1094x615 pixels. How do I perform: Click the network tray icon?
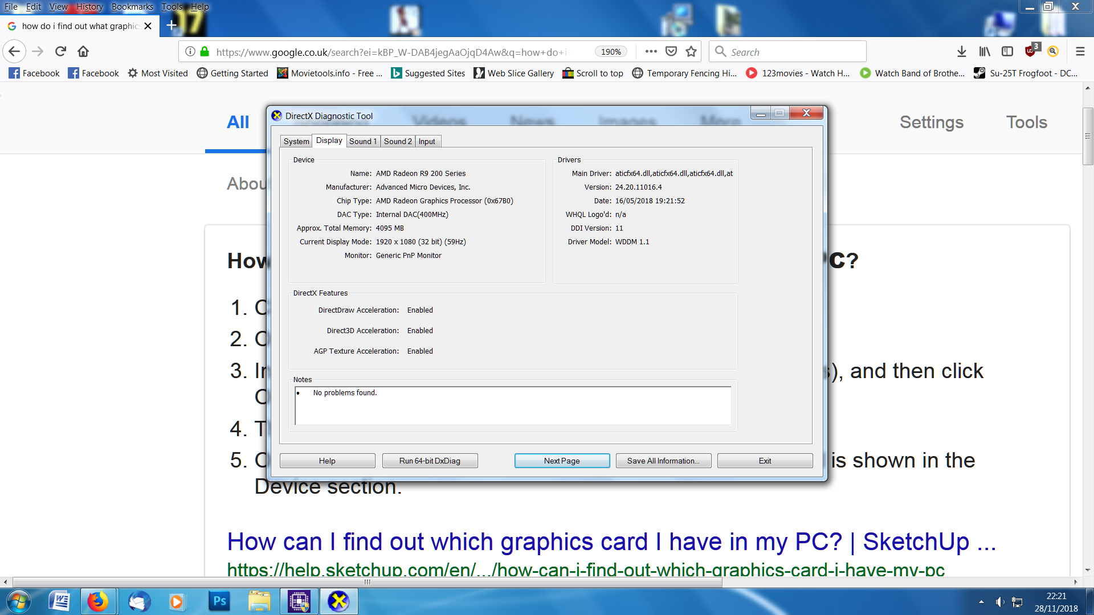pos(1017,602)
